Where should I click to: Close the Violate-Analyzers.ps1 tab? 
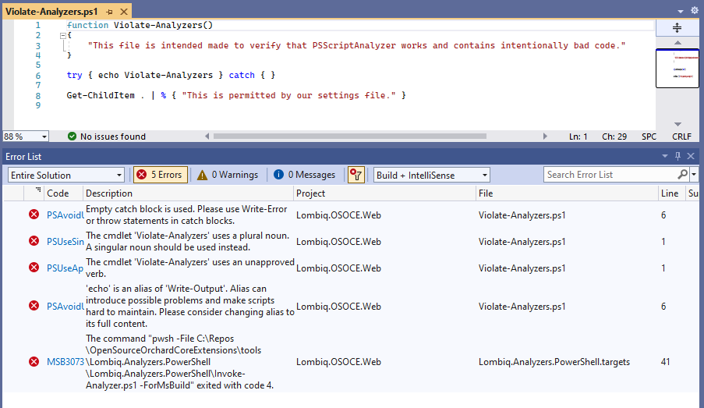point(124,12)
